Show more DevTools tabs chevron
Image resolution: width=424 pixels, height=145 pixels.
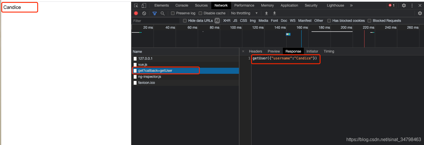tap(351, 5)
